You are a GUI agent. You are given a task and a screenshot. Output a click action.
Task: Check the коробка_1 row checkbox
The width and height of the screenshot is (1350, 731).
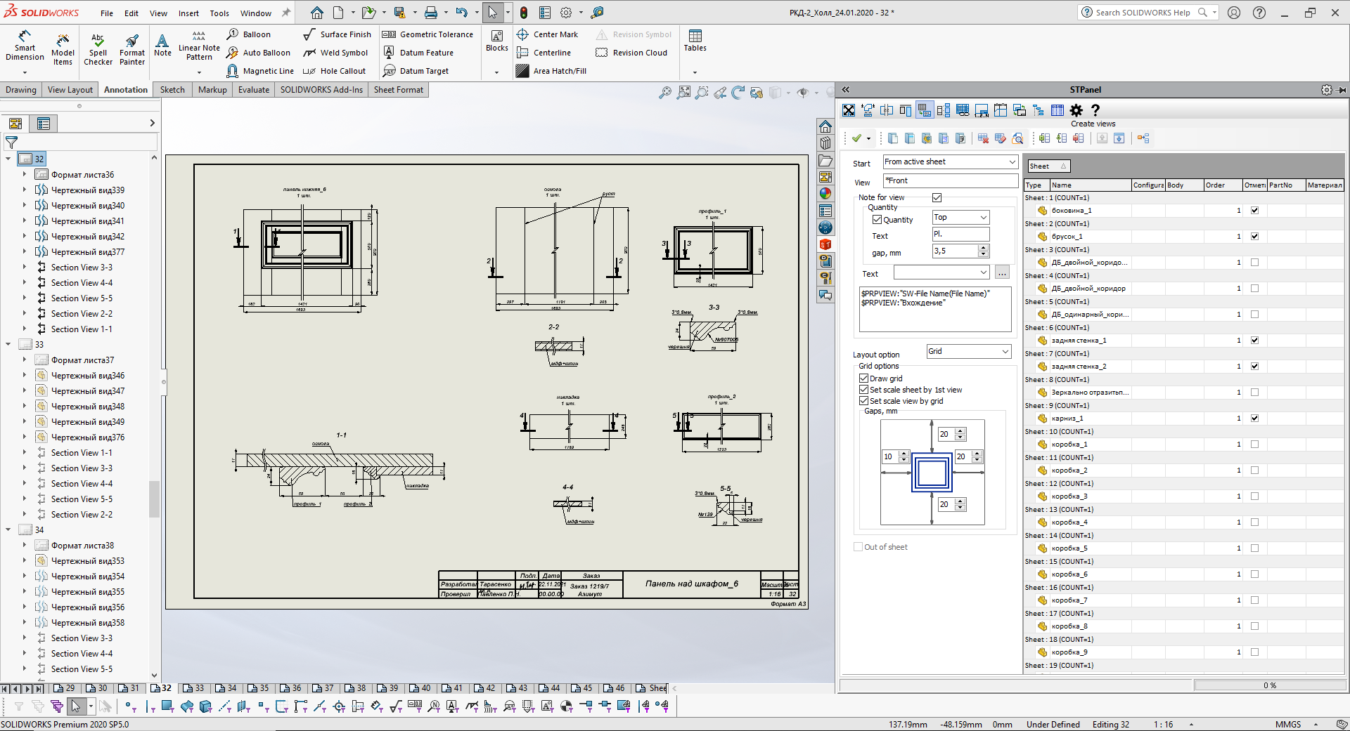coord(1254,444)
